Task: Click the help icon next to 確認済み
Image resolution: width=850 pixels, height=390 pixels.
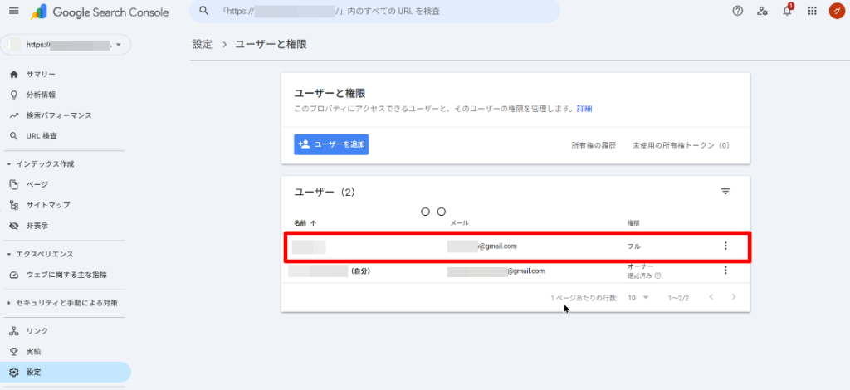Action: tap(657, 275)
